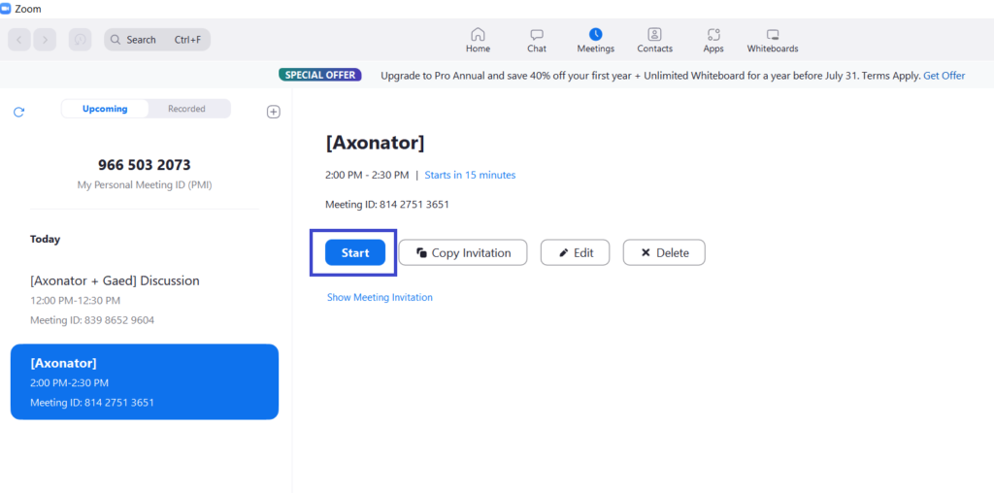This screenshot has height=493, width=994.
Task: Go to the Home tab
Action: click(x=478, y=41)
